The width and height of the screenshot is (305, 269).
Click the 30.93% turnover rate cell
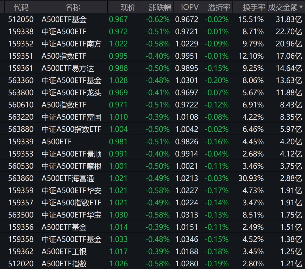tap(251, 178)
